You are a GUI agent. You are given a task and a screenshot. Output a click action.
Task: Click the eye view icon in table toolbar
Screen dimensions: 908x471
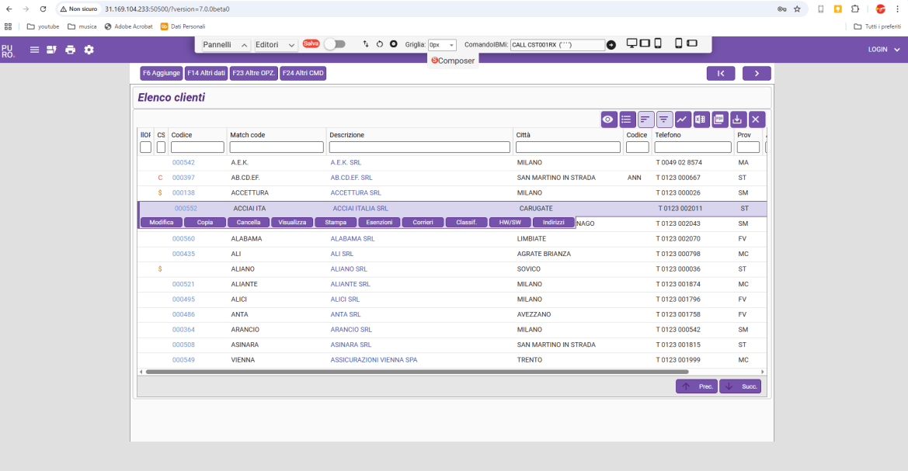pyautogui.click(x=608, y=119)
